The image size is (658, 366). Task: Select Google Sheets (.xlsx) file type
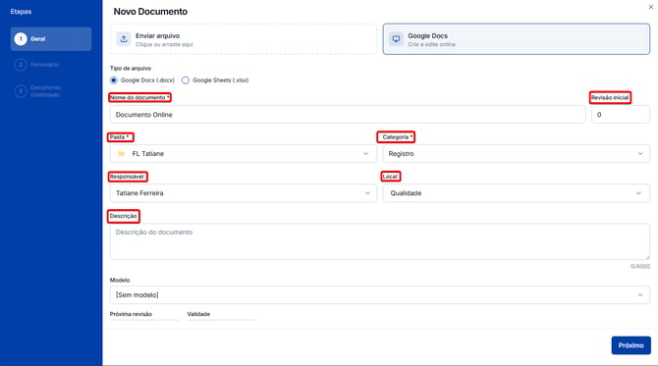click(185, 80)
